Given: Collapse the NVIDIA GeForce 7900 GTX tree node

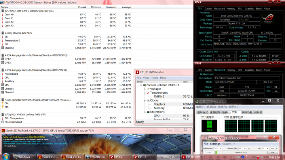Looking at the screenshot, I should point(141,85).
